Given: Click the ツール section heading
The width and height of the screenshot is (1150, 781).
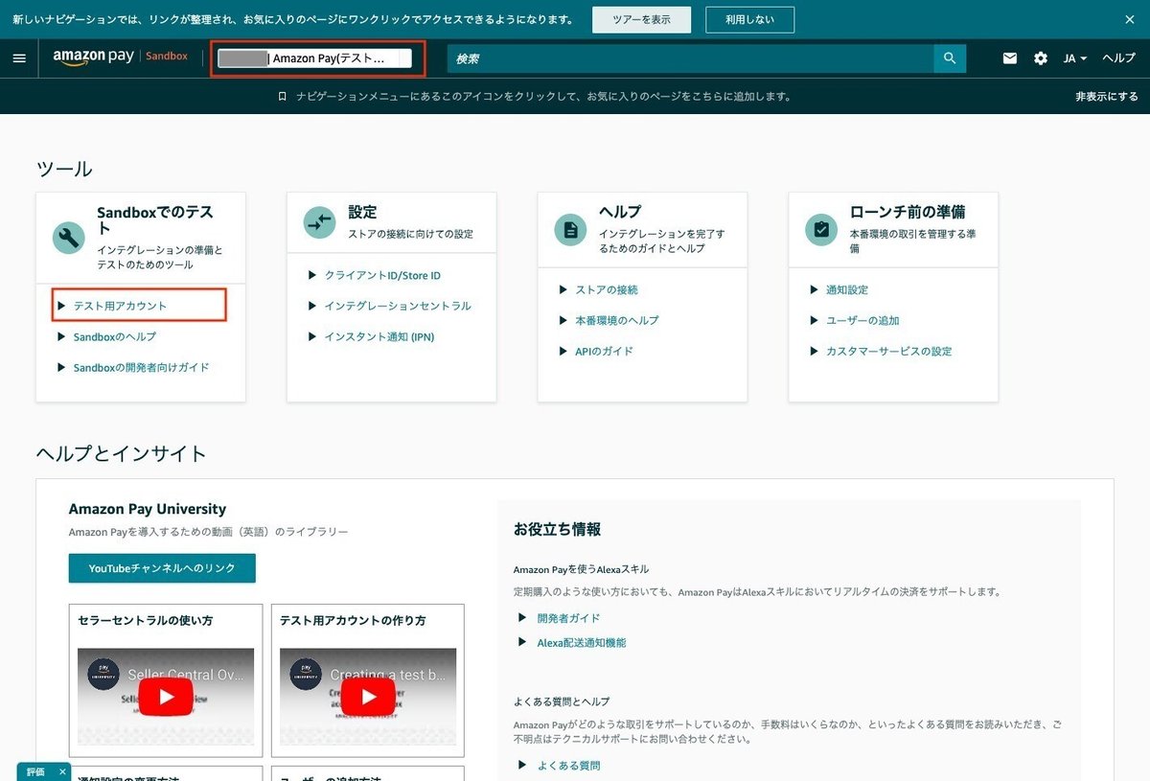Looking at the screenshot, I should [64, 170].
